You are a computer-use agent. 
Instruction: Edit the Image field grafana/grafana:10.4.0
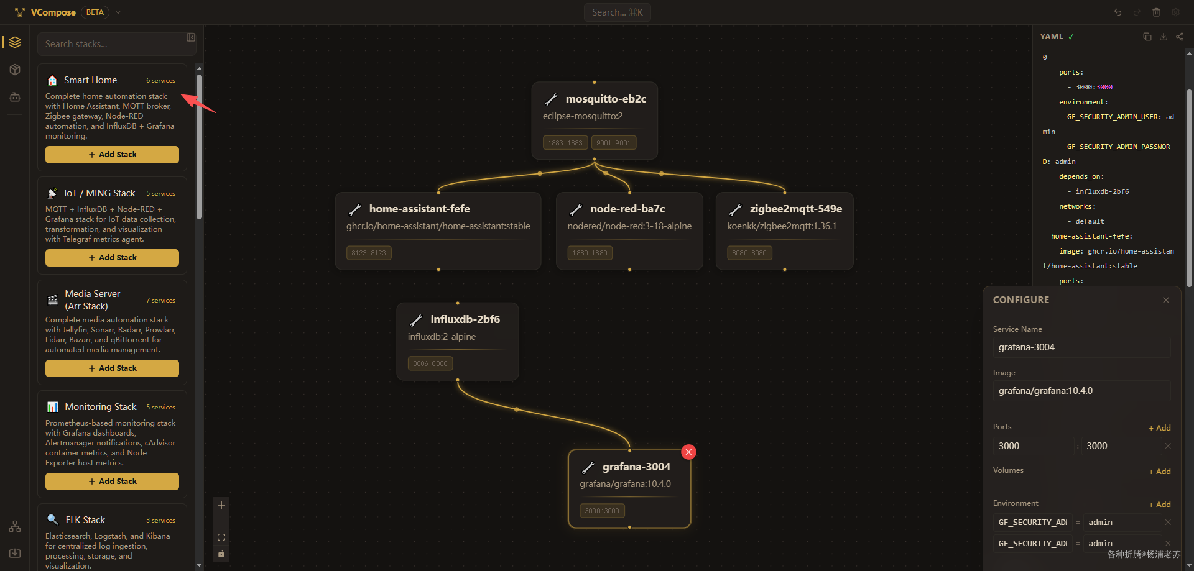click(1081, 391)
